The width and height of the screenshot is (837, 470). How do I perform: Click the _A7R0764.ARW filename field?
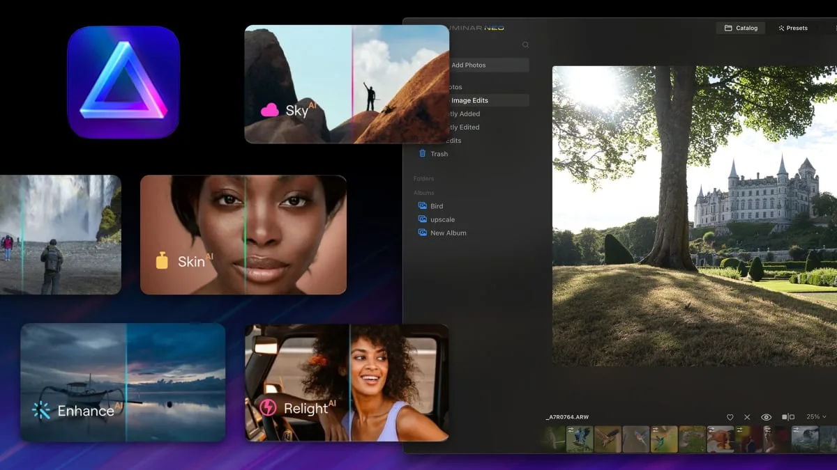(568, 416)
